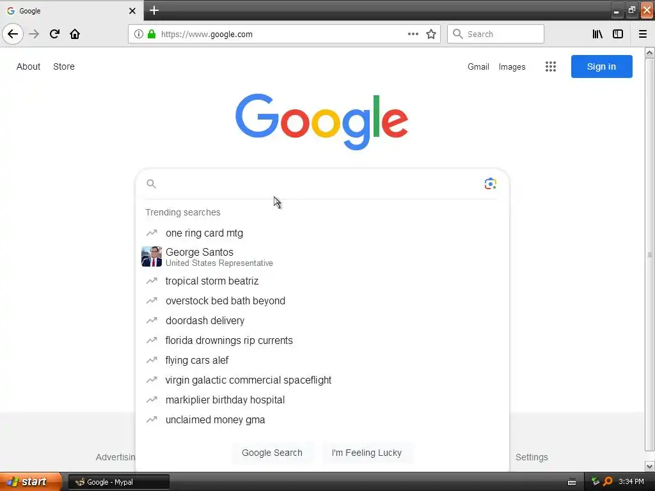Open the Store link
This screenshot has width=655, height=491.
pos(64,66)
